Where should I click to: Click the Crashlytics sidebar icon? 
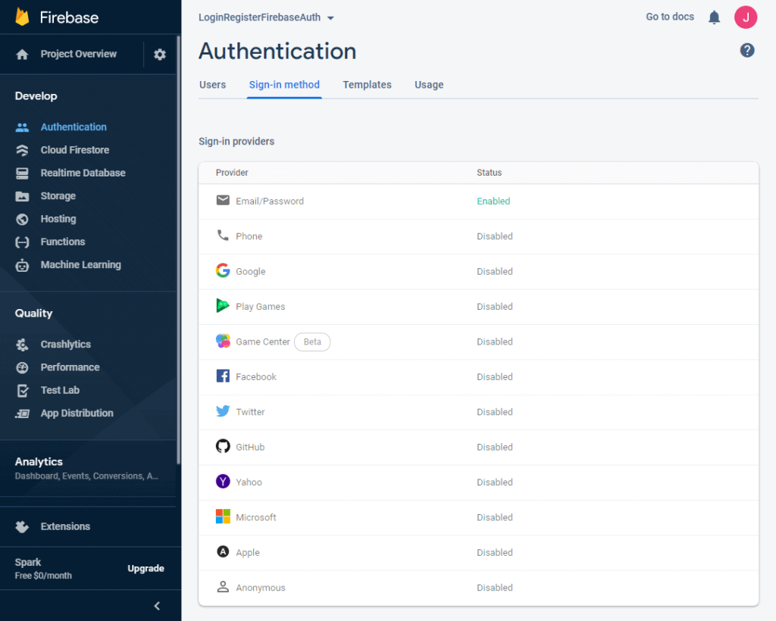(x=23, y=345)
